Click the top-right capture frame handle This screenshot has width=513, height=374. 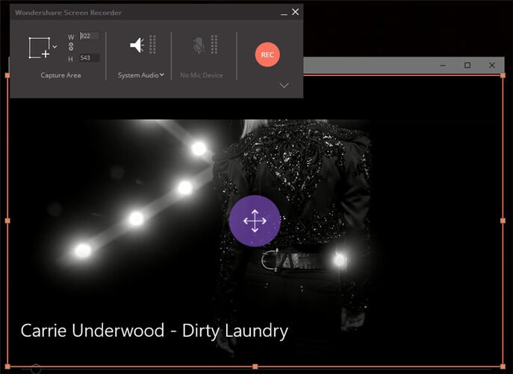point(503,75)
